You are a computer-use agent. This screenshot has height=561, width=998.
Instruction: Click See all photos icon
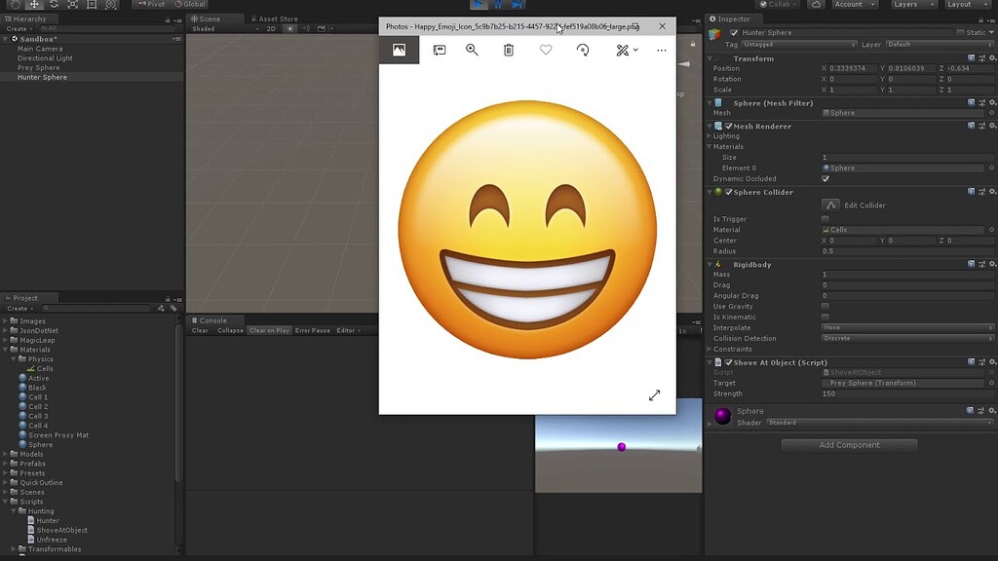pos(399,49)
